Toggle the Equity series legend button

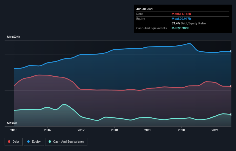[x=34, y=142]
